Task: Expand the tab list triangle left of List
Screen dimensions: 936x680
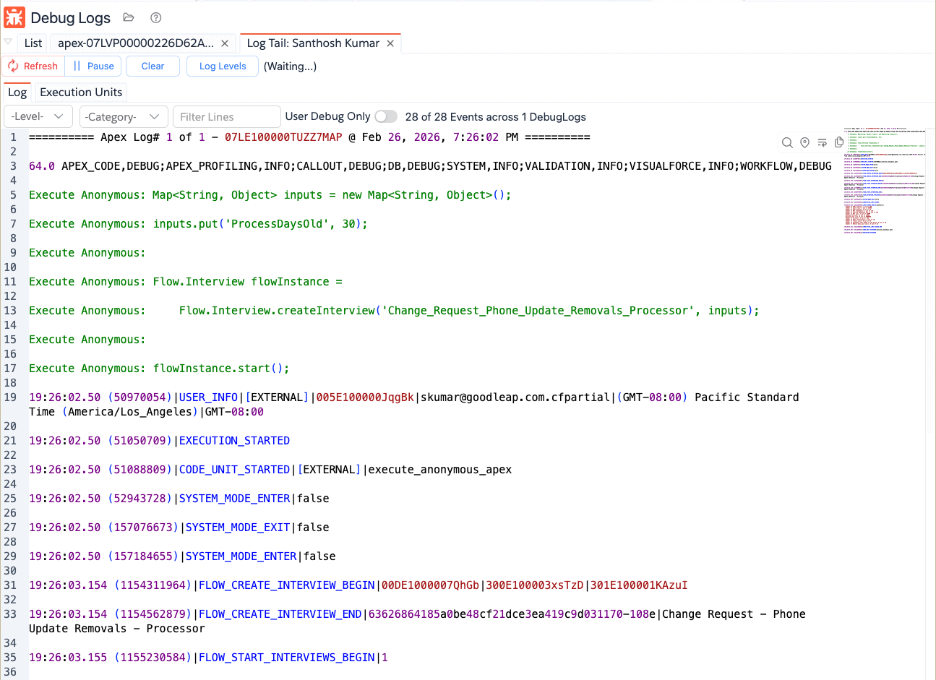Action: (x=8, y=42)
